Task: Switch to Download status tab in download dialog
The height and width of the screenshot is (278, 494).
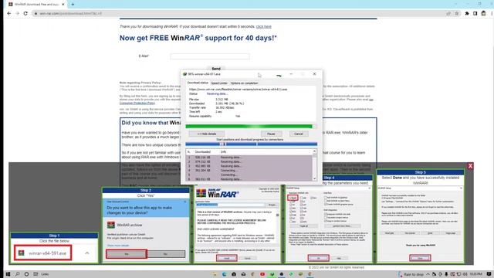Action: pyautogui.click(x=198, y=83)
